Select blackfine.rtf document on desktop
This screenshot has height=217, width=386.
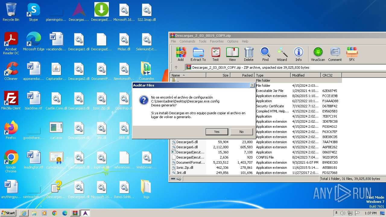(33, 101)
